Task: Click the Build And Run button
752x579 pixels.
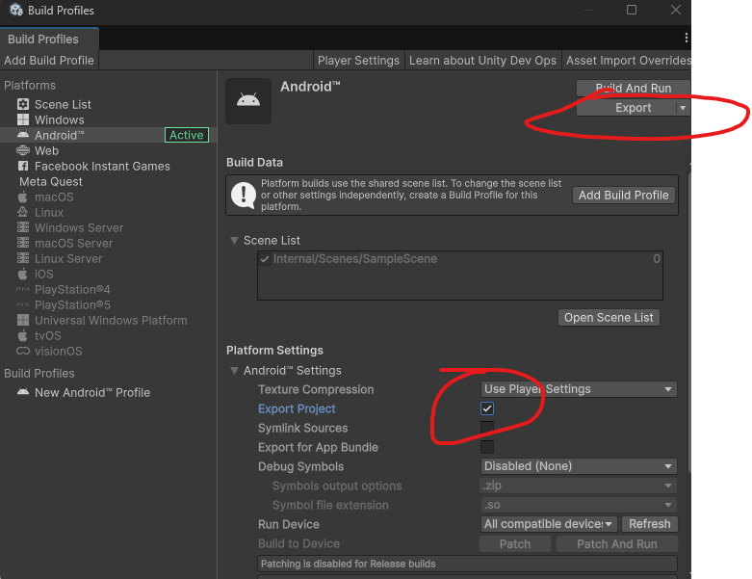Action: coord(633,88)
